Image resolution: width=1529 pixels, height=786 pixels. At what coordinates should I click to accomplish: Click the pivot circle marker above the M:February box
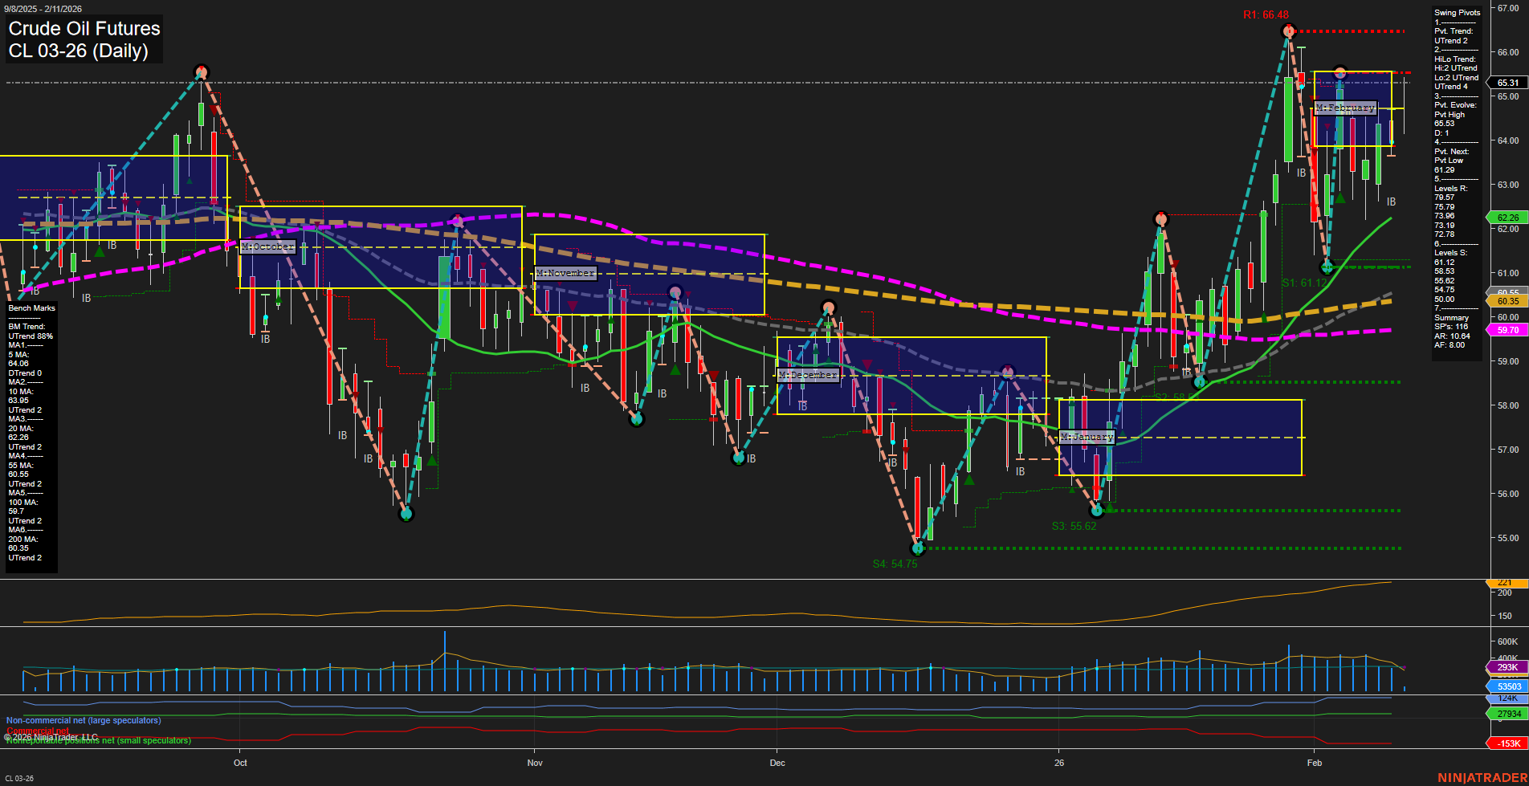(x=1339, y=72)
